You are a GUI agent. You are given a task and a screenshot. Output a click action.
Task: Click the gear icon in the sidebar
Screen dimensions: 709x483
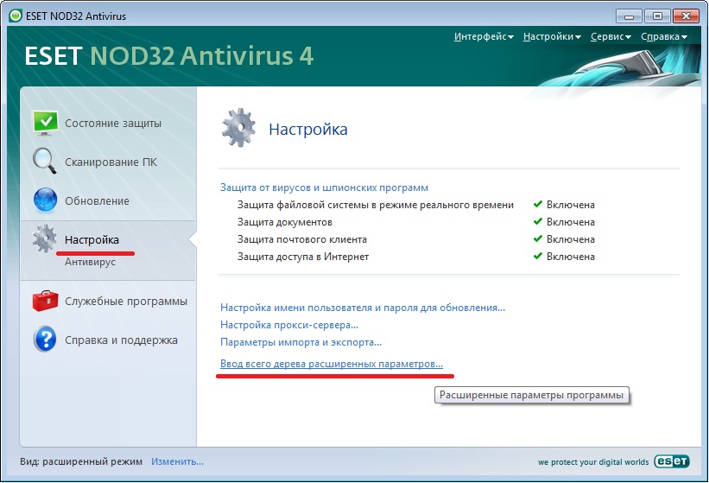coord(45,239)
